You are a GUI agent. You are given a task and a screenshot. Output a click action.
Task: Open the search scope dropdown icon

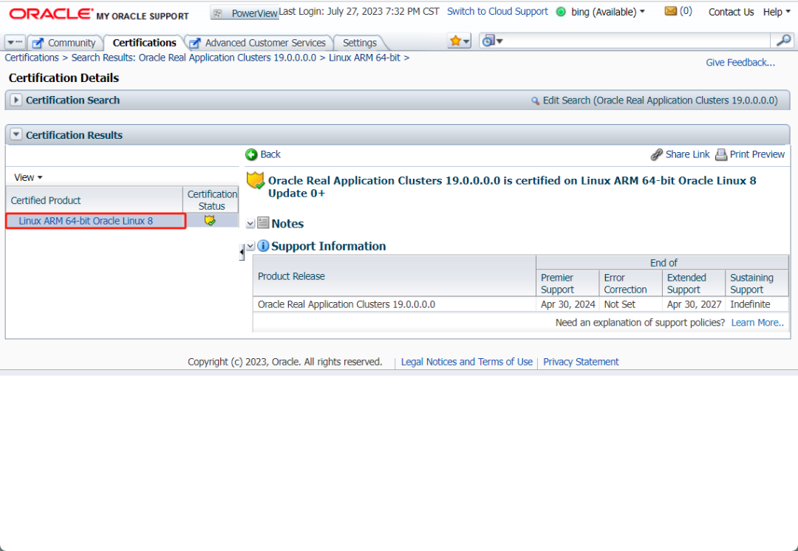(491, 41)
